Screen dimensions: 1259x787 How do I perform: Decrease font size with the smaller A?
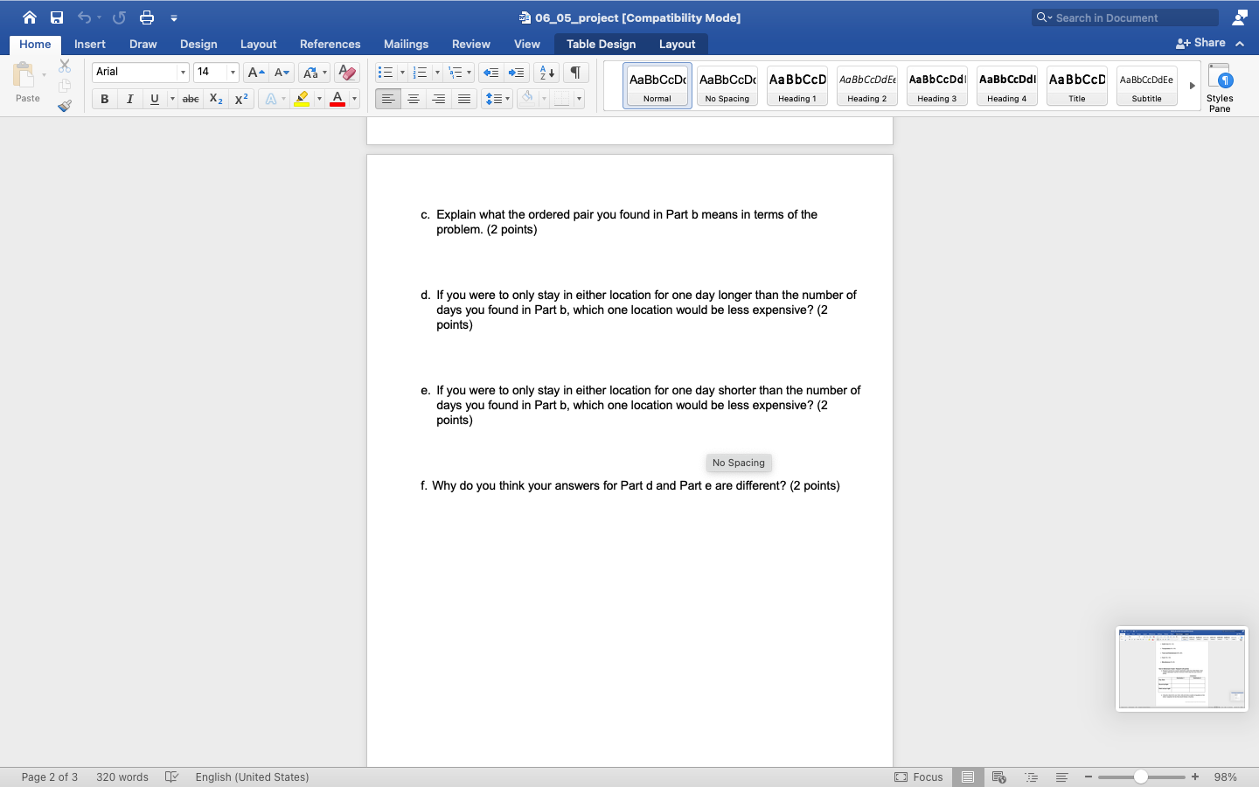(x=282, y=73)
